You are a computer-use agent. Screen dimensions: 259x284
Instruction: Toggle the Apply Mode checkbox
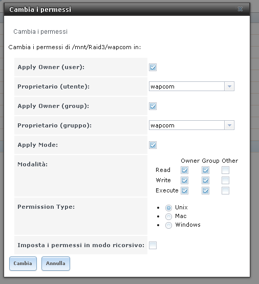[153, 145]
